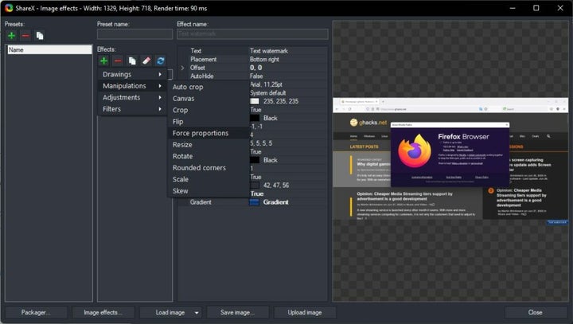Click the blue Gradient color swatch
The width and height of the screenshot is (573, 324).
255,202
